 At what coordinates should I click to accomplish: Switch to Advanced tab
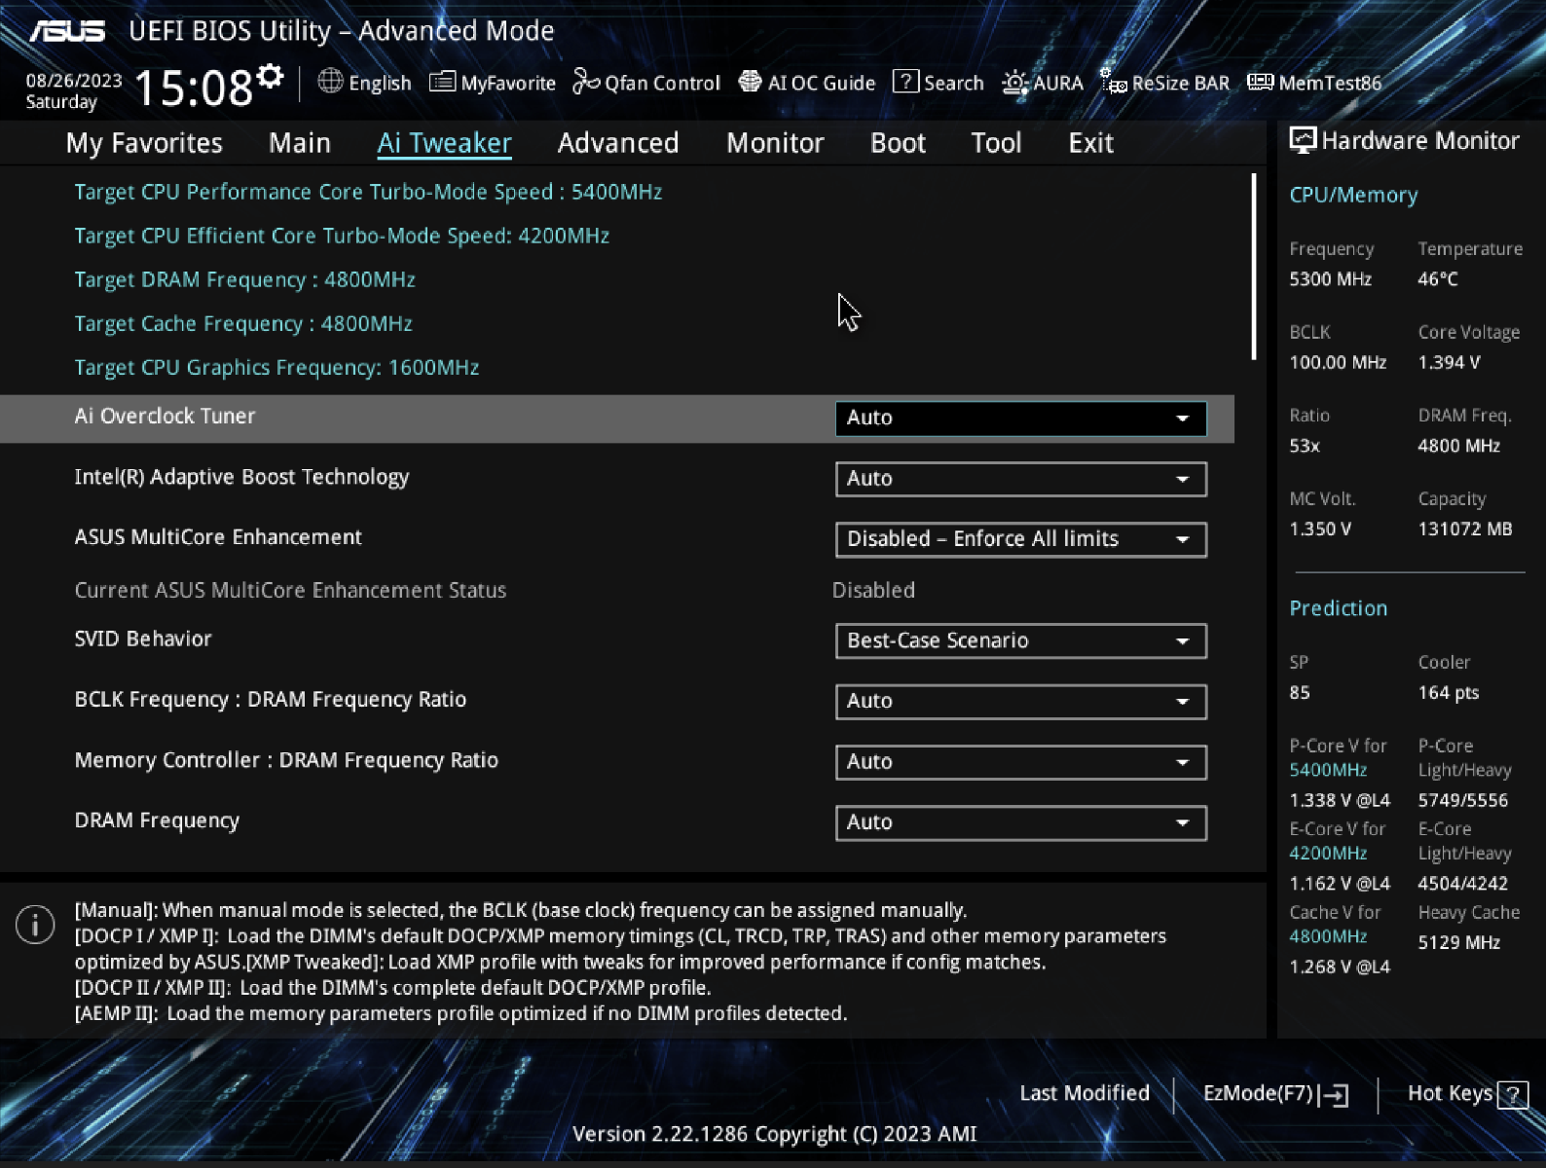coord(618,143)
